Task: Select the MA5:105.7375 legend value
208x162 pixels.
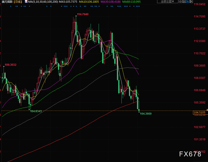Action: pos(68,2)
